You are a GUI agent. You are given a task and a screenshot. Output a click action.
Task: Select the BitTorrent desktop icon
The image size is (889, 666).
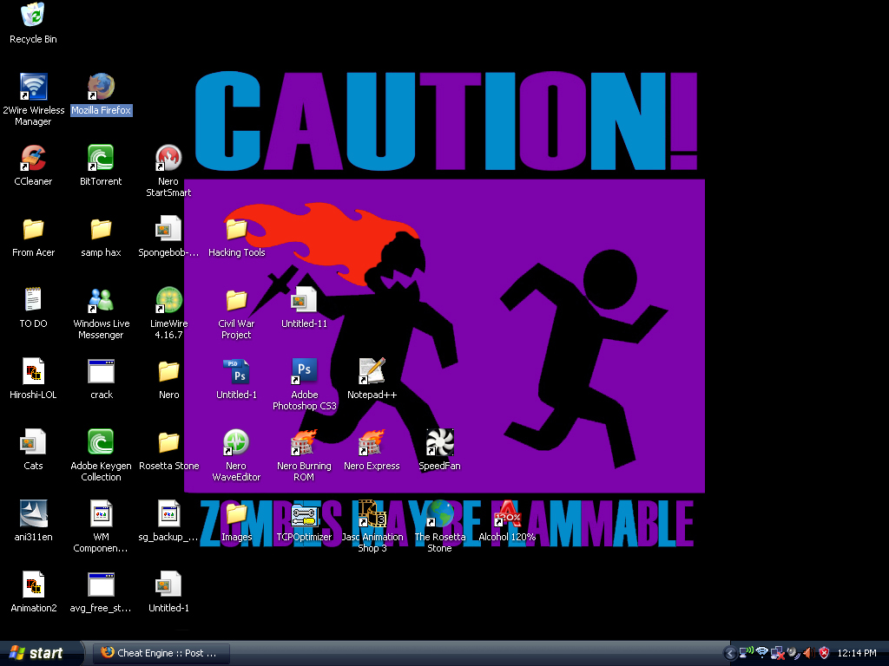pyautogui.click(x=101, y=158)
